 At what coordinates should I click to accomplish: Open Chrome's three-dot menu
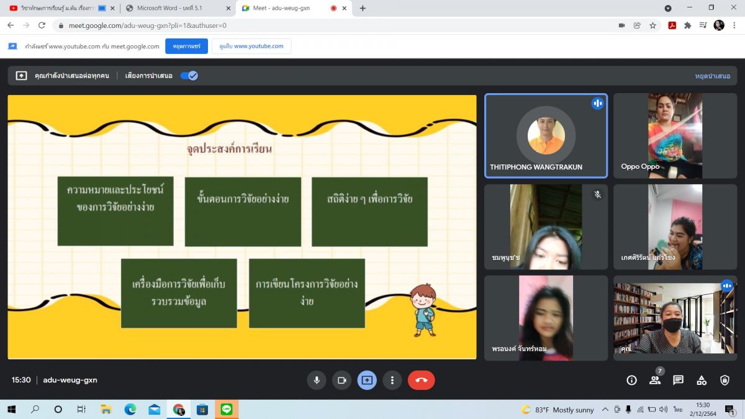(735, 25)
